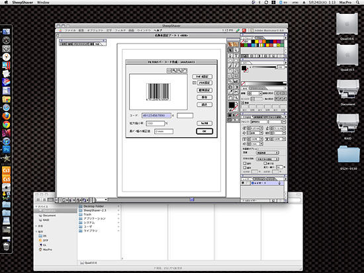Open the SheepShaver menu in macOS menu bar
364x273 pixels.
[x=23, y=3]
